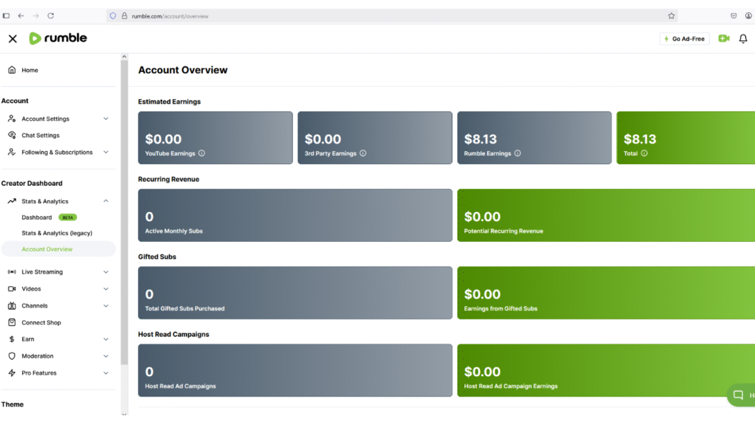Click the sidebar vertical scrollbar
This screenshot has width=755, height=427.
point(124,212)
